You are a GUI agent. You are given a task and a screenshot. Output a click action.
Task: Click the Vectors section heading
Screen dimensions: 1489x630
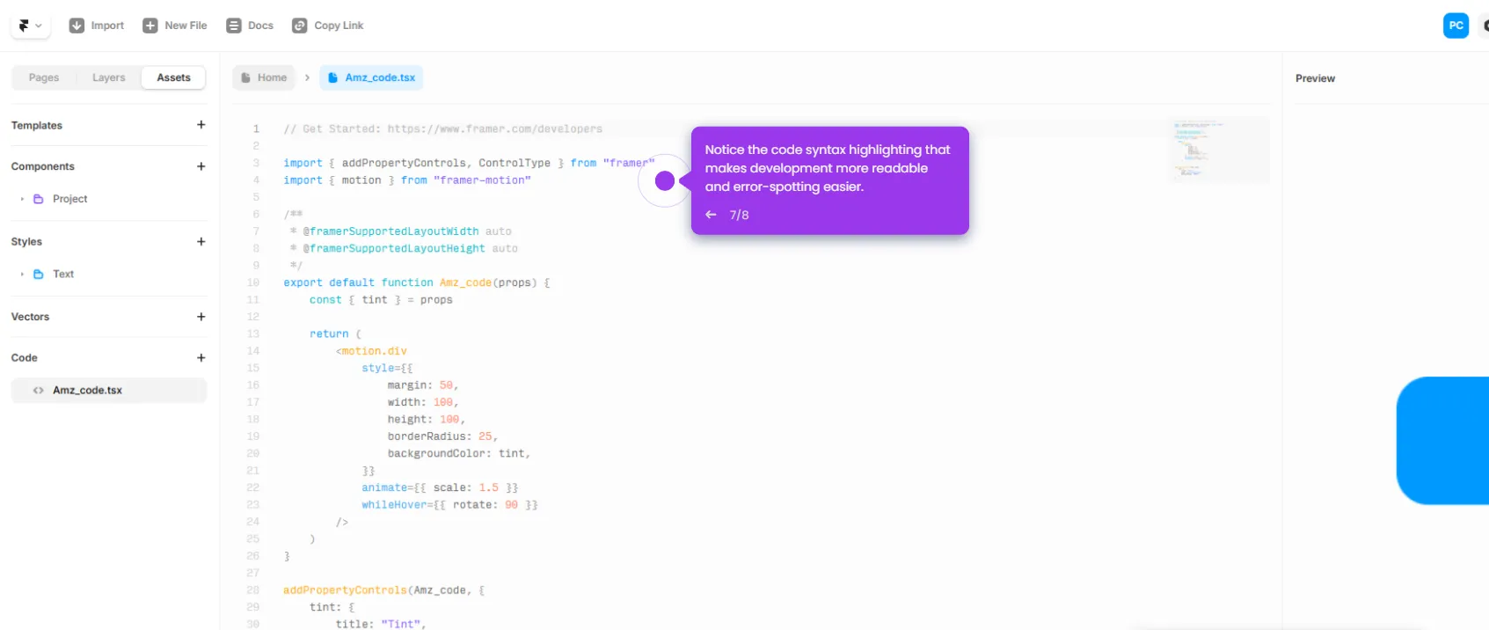pos(31,317)
